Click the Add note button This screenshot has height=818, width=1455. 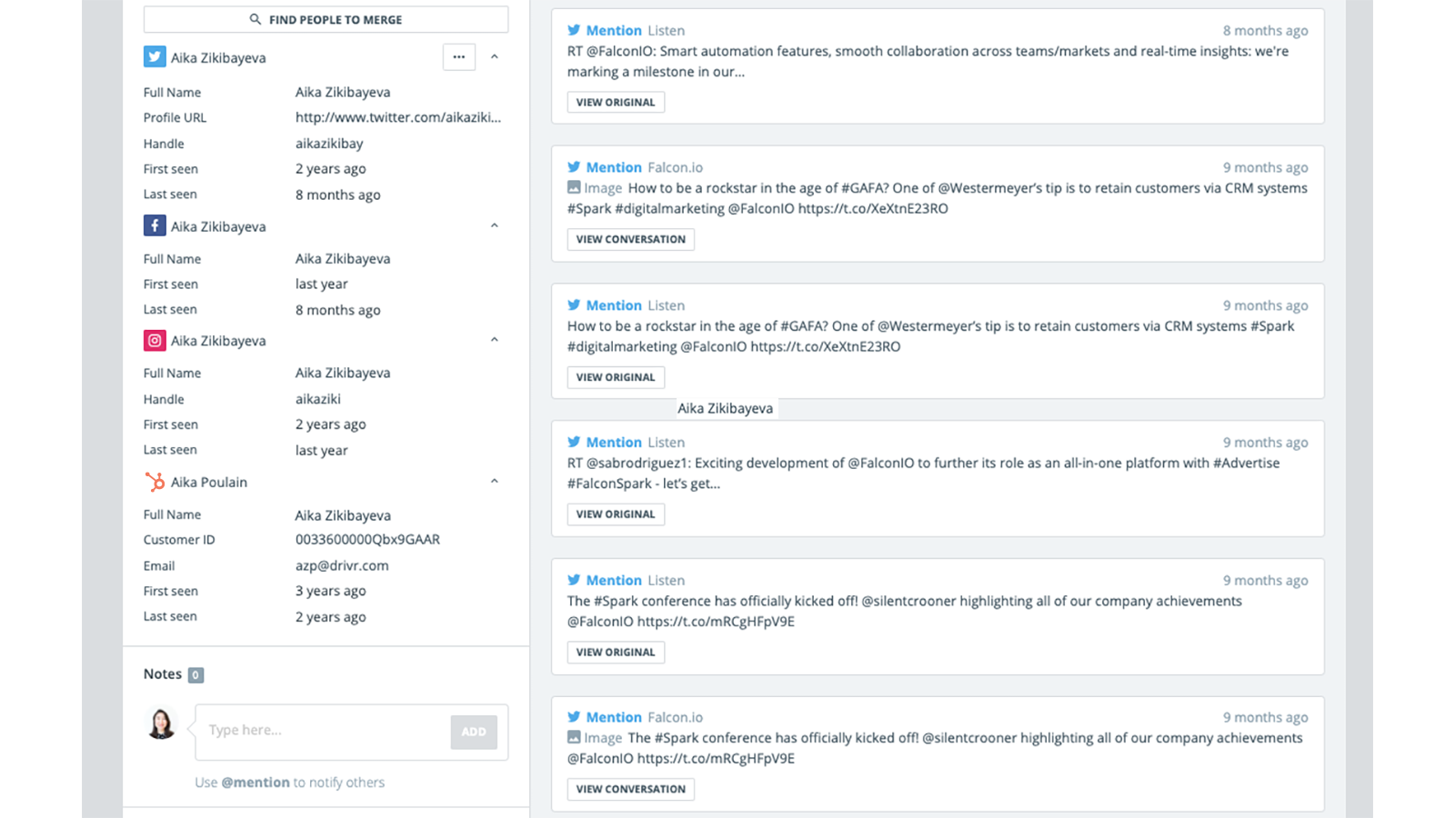(x=474, y=732)
